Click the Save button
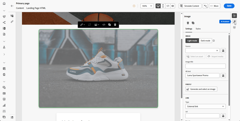This screenshot has width=240, height=121. [229, 6]
